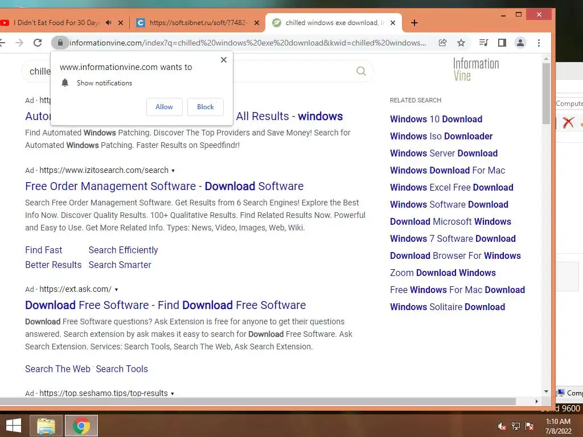Open Chrome three-dot menu
The width and height of the screenshot is (583, 437).
point(539,43)
